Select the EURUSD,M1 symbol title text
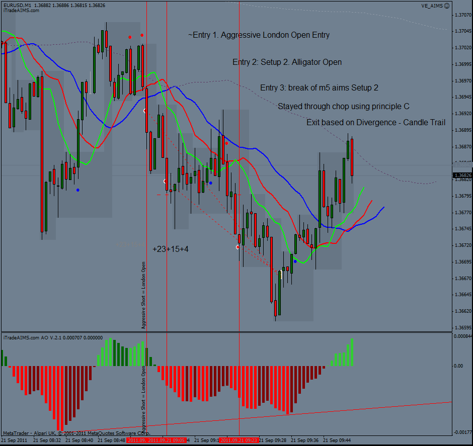Image resolution: width=473 pixels, height=446 pixels. coord(17,6)
